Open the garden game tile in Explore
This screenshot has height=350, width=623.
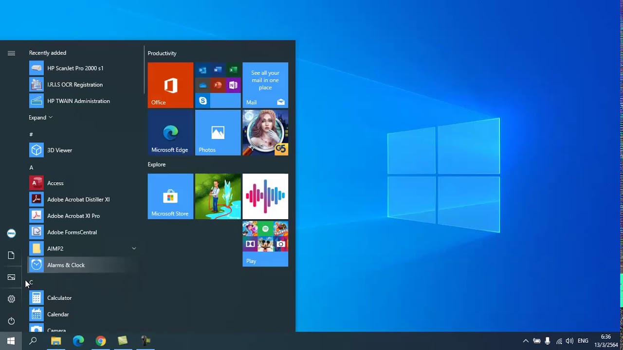click(218, 196)
